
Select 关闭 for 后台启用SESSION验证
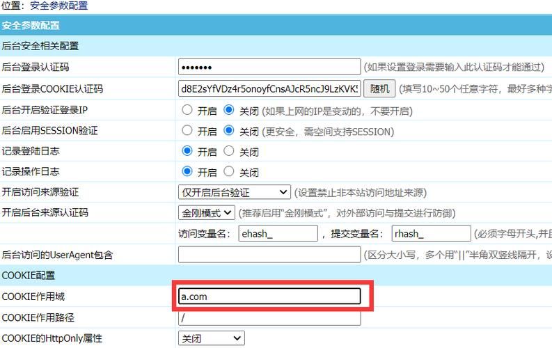click(x=229, y=131)
